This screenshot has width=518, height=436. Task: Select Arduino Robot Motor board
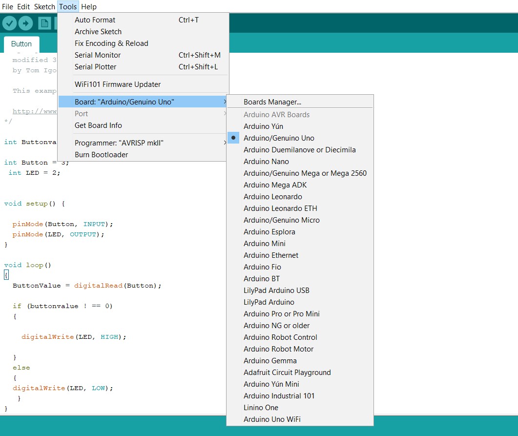pos(300,349)
